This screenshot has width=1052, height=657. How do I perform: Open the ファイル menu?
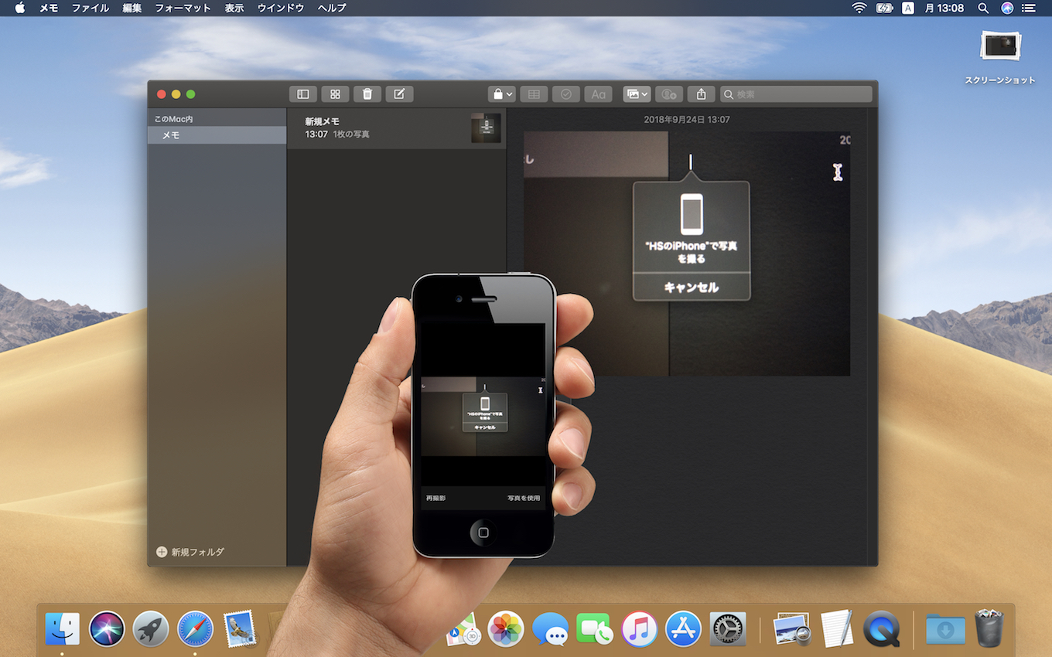point(91,8)
